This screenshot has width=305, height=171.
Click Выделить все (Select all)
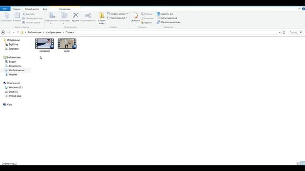pyautogui.click(x=165, y=14)
